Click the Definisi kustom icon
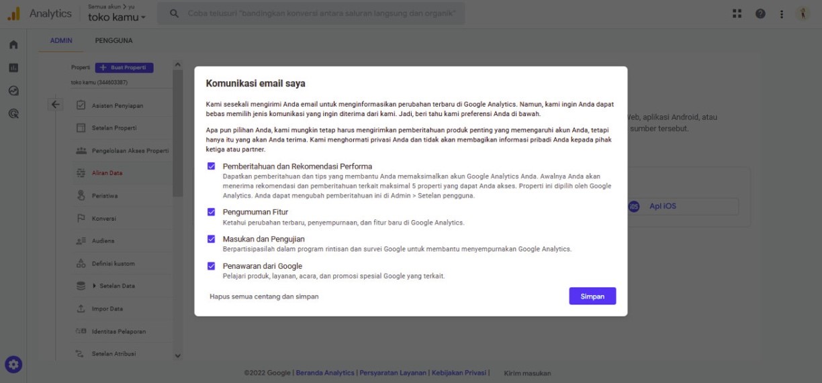 point(81,264)
